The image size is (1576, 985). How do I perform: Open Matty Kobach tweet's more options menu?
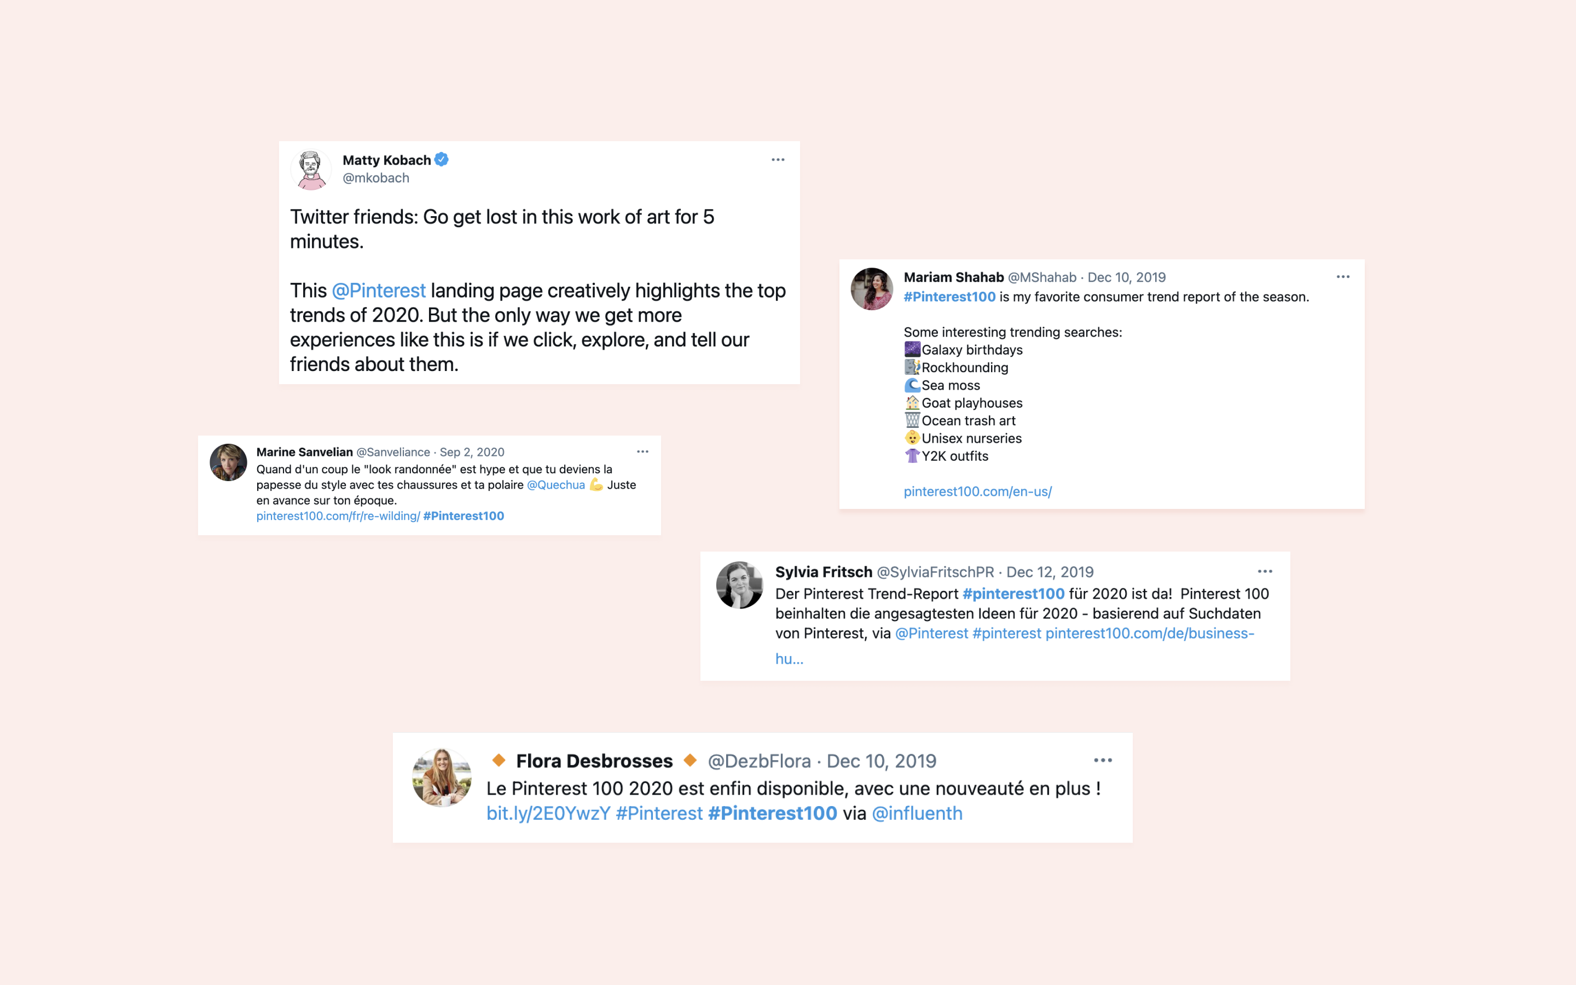click(778, 160)
